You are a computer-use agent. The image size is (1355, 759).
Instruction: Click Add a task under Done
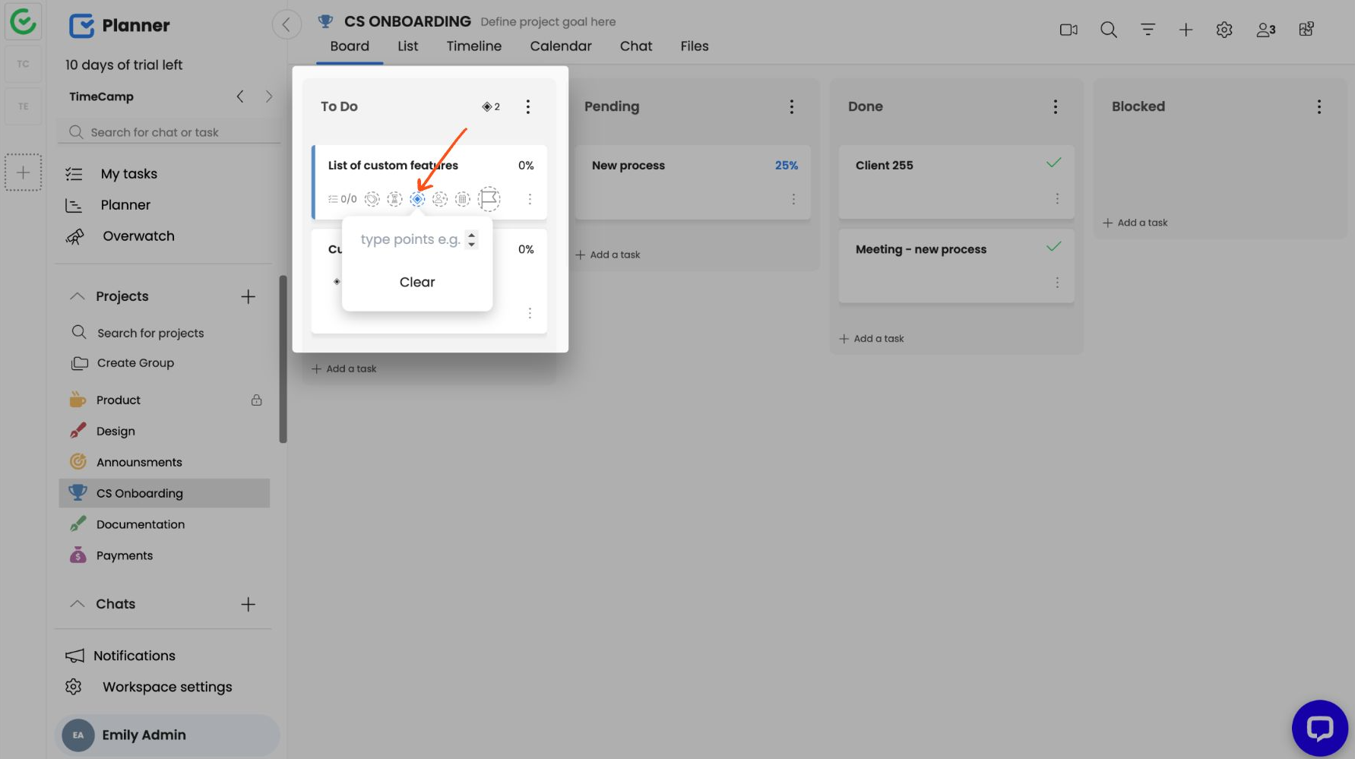coord(872,339)
